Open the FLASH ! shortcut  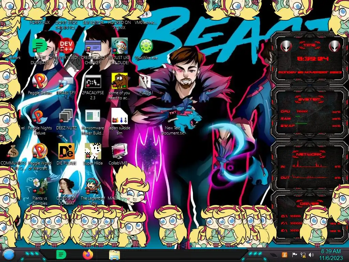tap(145, 81)
